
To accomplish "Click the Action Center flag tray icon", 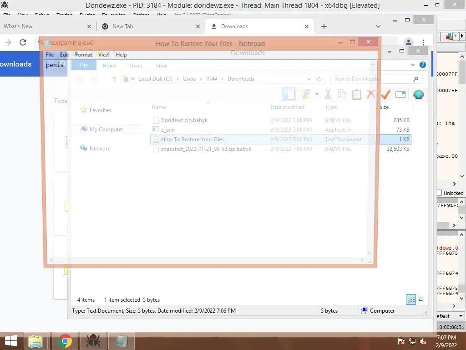I will (401, 341).
